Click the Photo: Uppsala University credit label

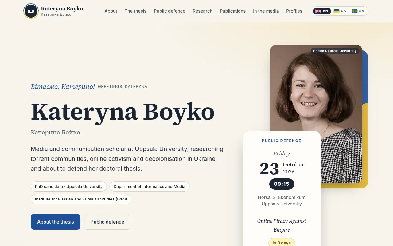(x=335, y=51)
